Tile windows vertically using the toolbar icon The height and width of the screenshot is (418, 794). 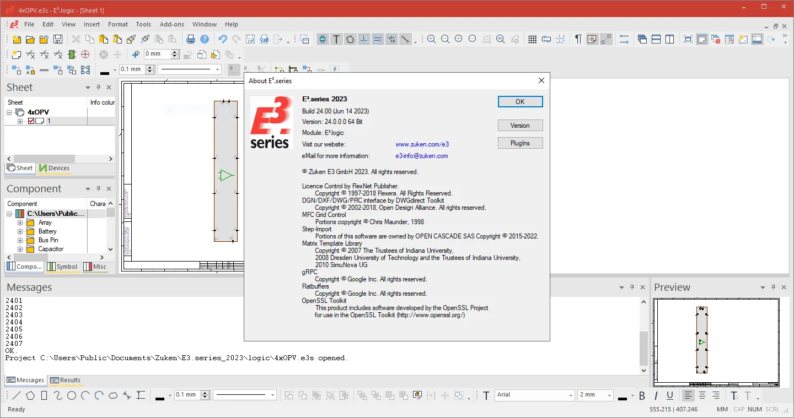click(669, 39)
